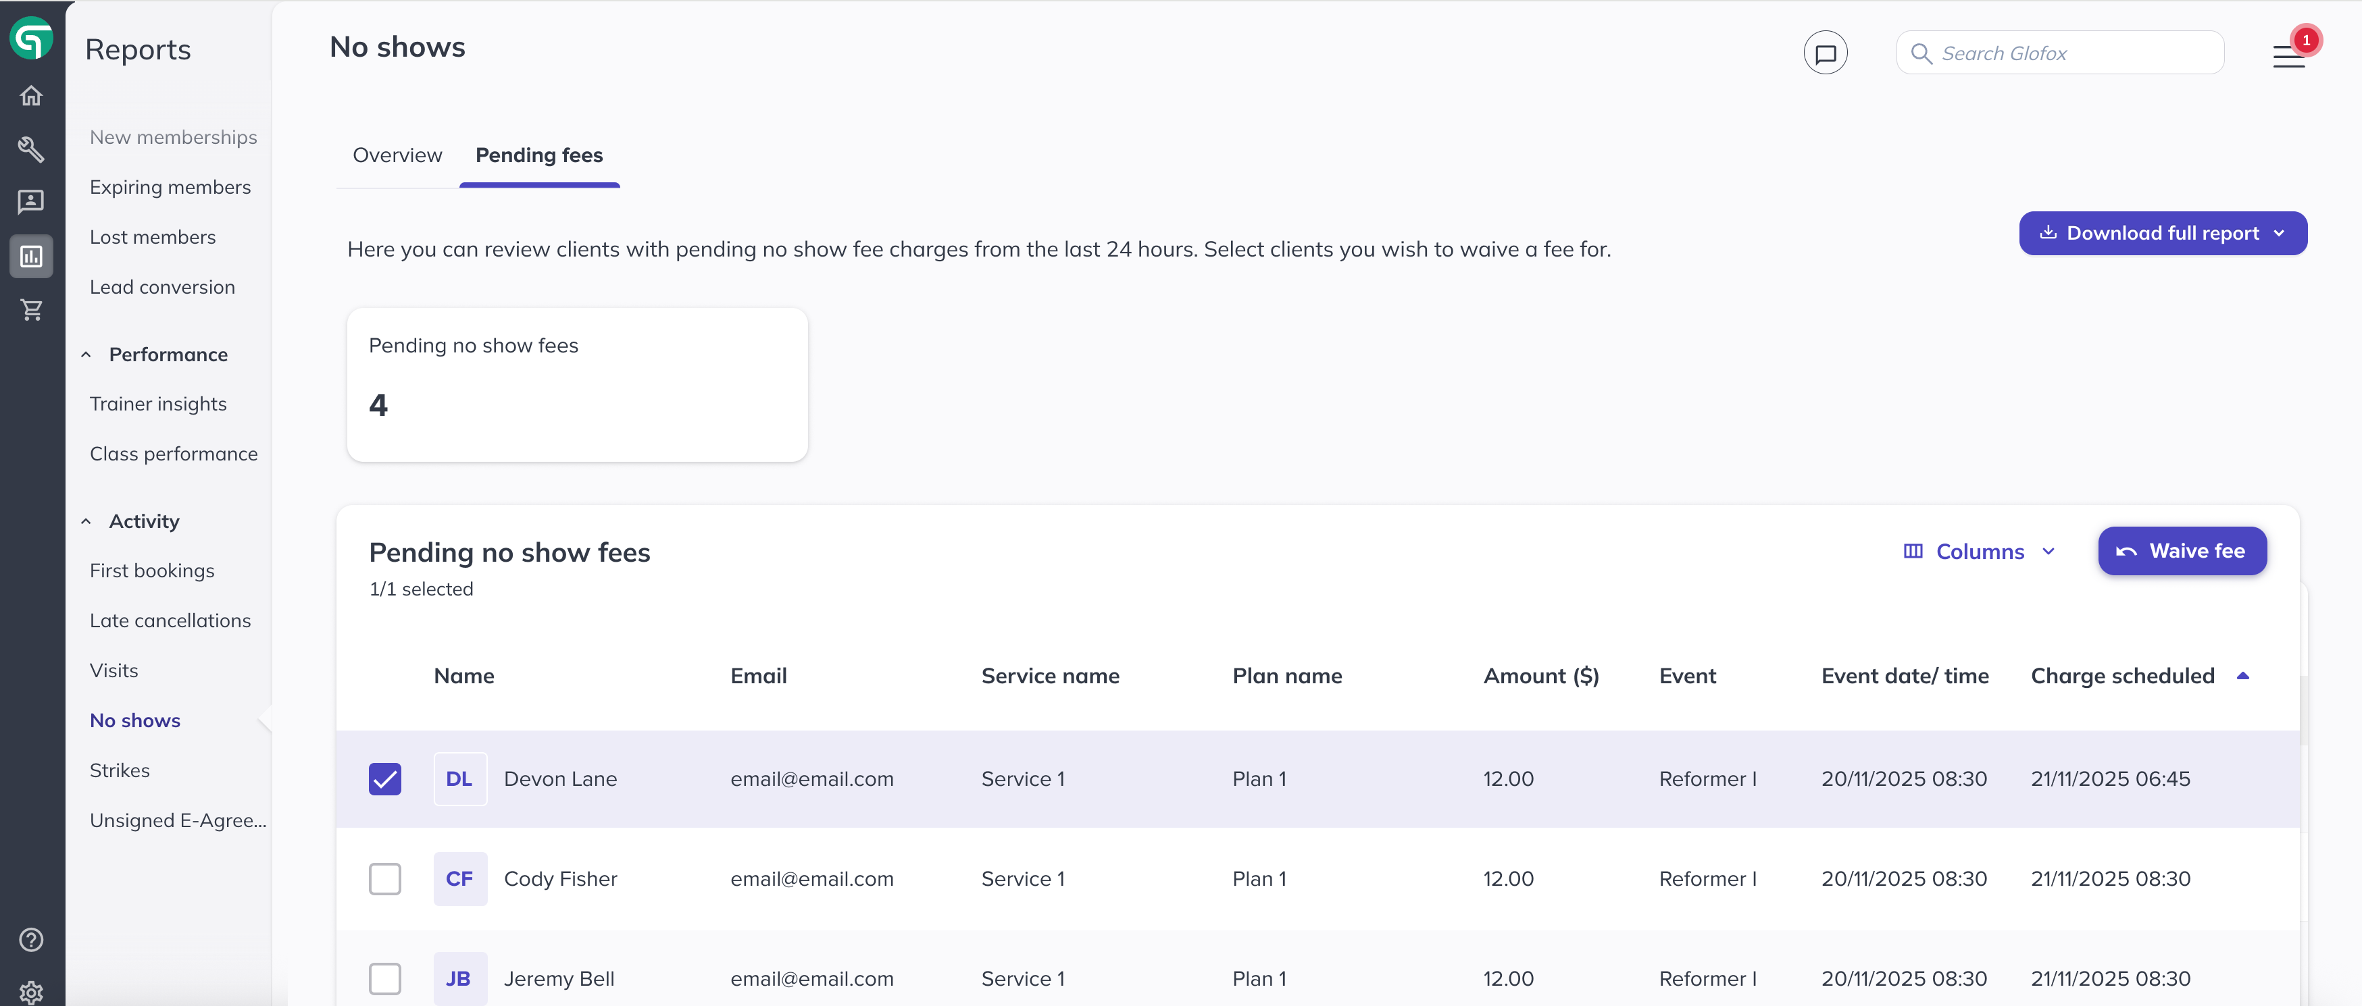The width and height of the screenshot is (2362, 1006).
Task: Open Late cancellations report
Action: coord(170,620)
